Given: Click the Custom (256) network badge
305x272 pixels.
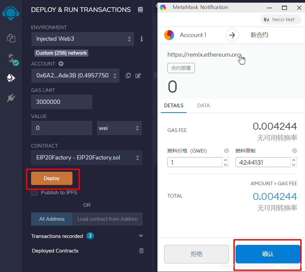Looking at the screenshot, I should point(61,53).
